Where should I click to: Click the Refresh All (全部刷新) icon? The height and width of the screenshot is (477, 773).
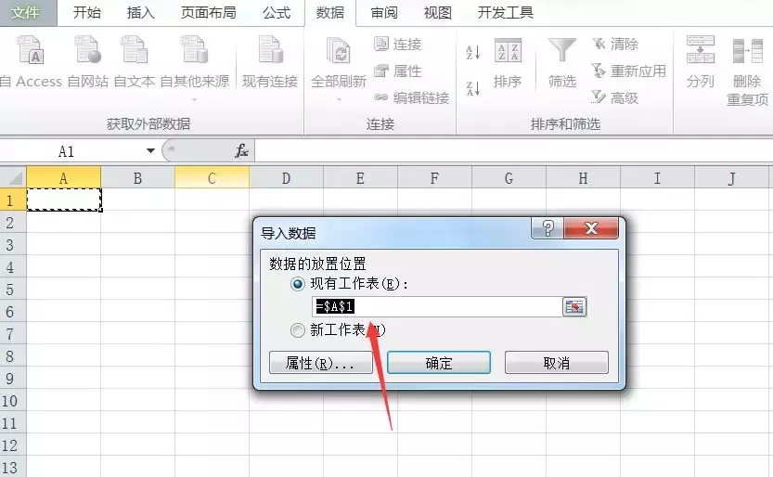coord(339,51)
